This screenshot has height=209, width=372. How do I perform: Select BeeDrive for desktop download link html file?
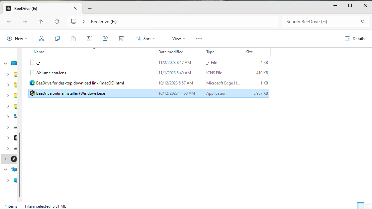click(80, 83)
